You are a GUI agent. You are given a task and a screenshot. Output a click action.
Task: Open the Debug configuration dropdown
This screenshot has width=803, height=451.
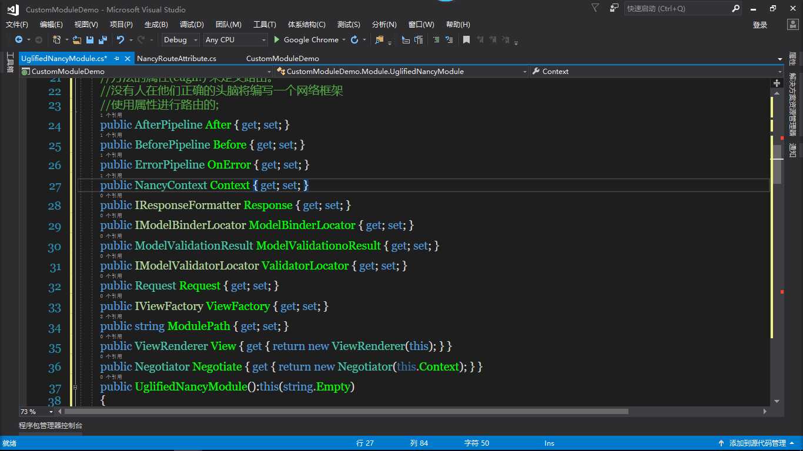point(180,40)
